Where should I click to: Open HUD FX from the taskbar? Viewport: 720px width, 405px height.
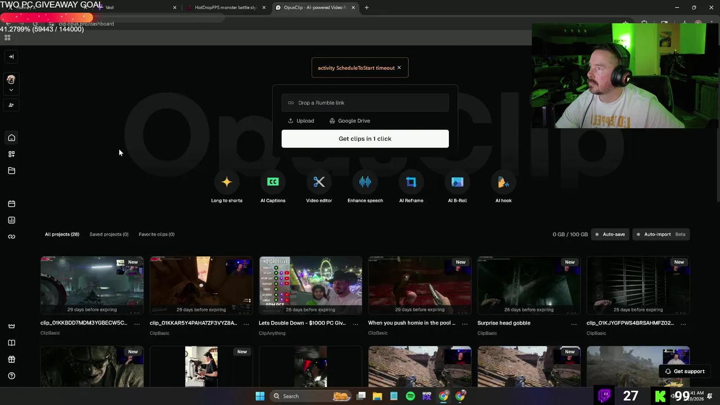(427, 396)
